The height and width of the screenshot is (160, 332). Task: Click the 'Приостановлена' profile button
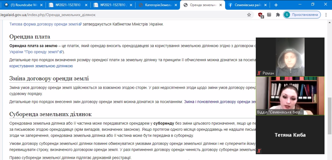point(302,15)
